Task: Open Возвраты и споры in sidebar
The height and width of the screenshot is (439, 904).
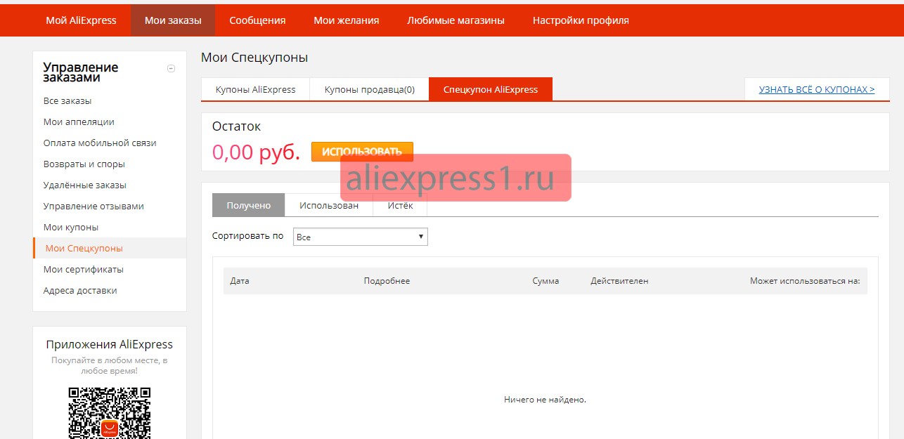Action: click(84, 164)
